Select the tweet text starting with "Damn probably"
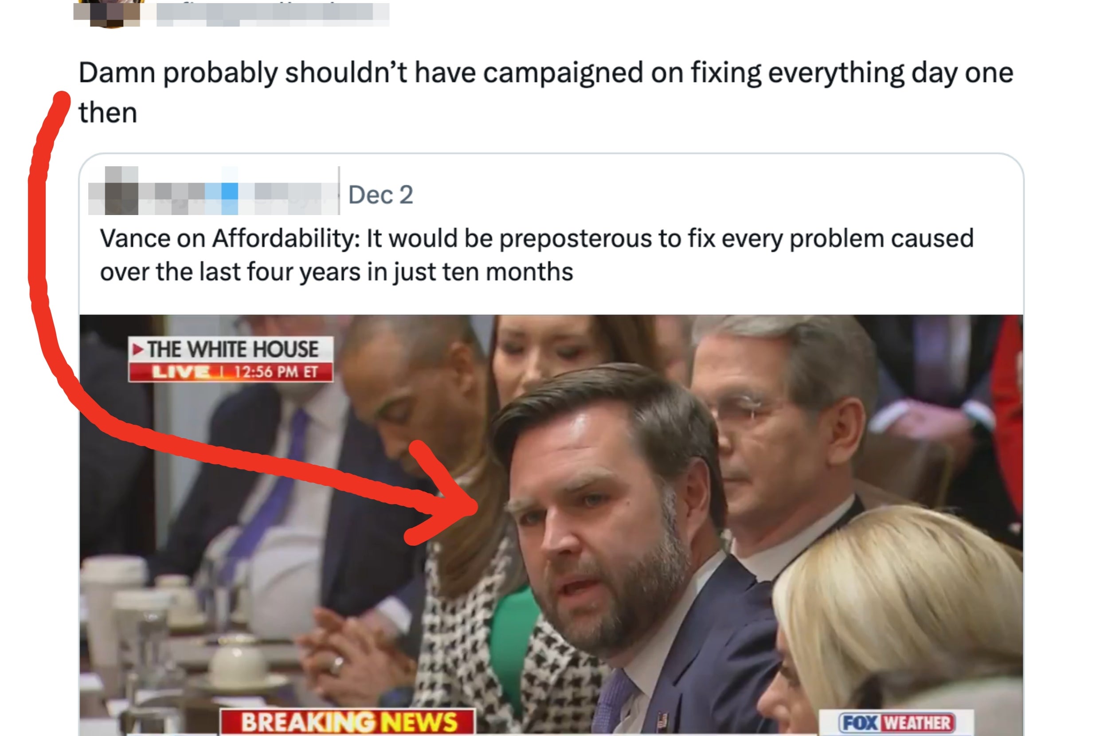The height and width of the screenshot is (736, 1104). pos(546,93)
